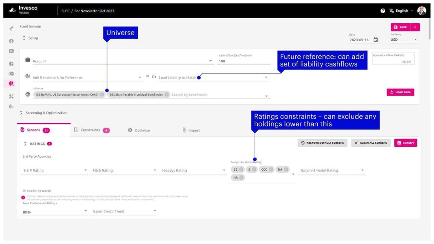The image size is (434, 244).
Task: Open the calendar date picker icon
Action: tap(376, 40)
